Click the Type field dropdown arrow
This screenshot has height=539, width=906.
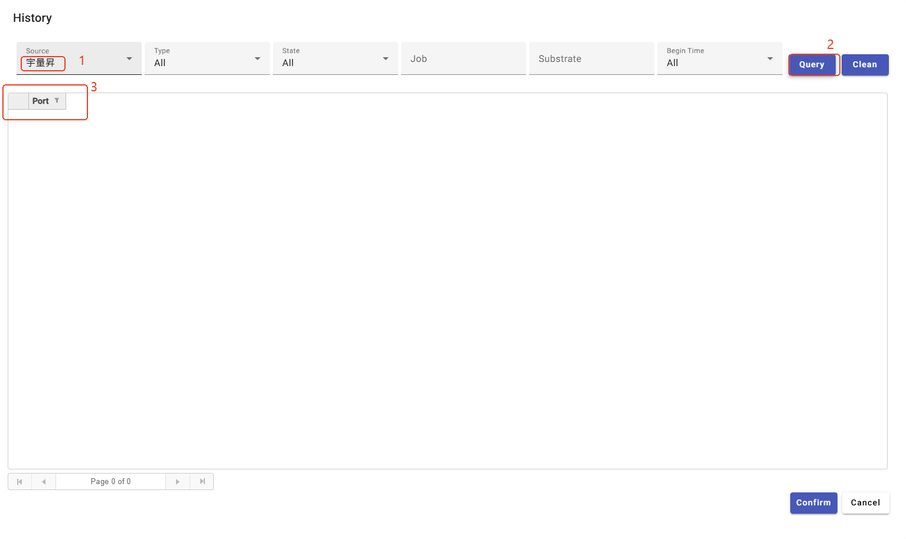pyautogui.click(x=258, y=59)
